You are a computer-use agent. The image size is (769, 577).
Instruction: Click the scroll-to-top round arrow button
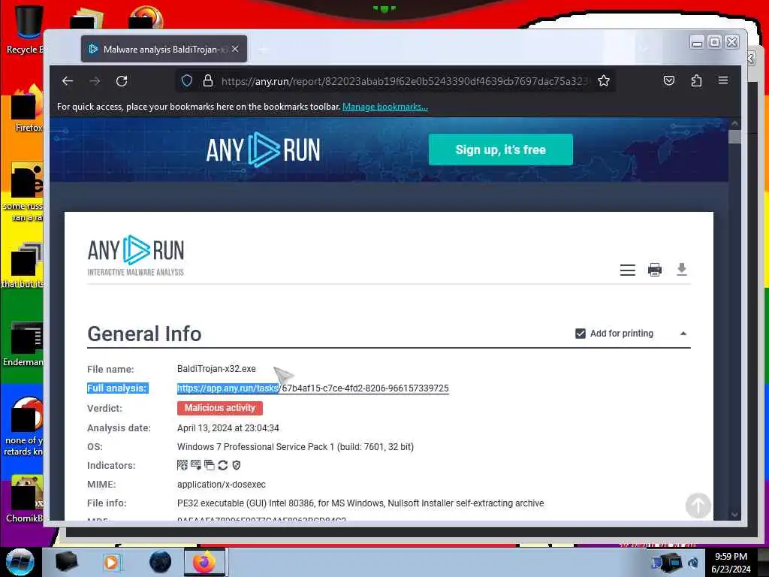(698, 506)
